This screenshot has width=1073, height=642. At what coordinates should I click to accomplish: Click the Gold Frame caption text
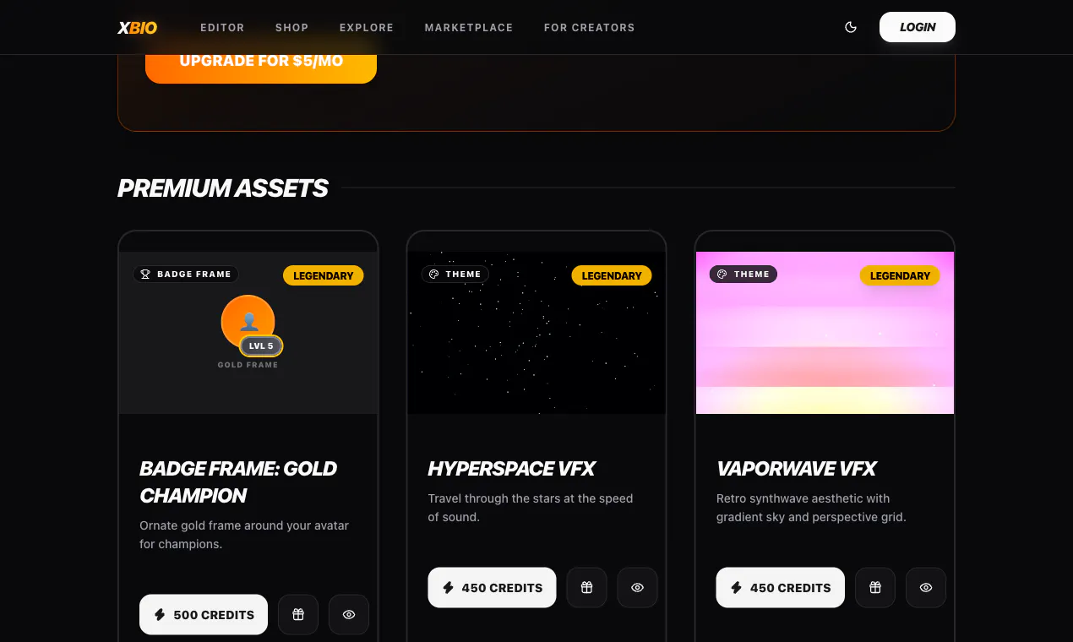pos(248,365)
